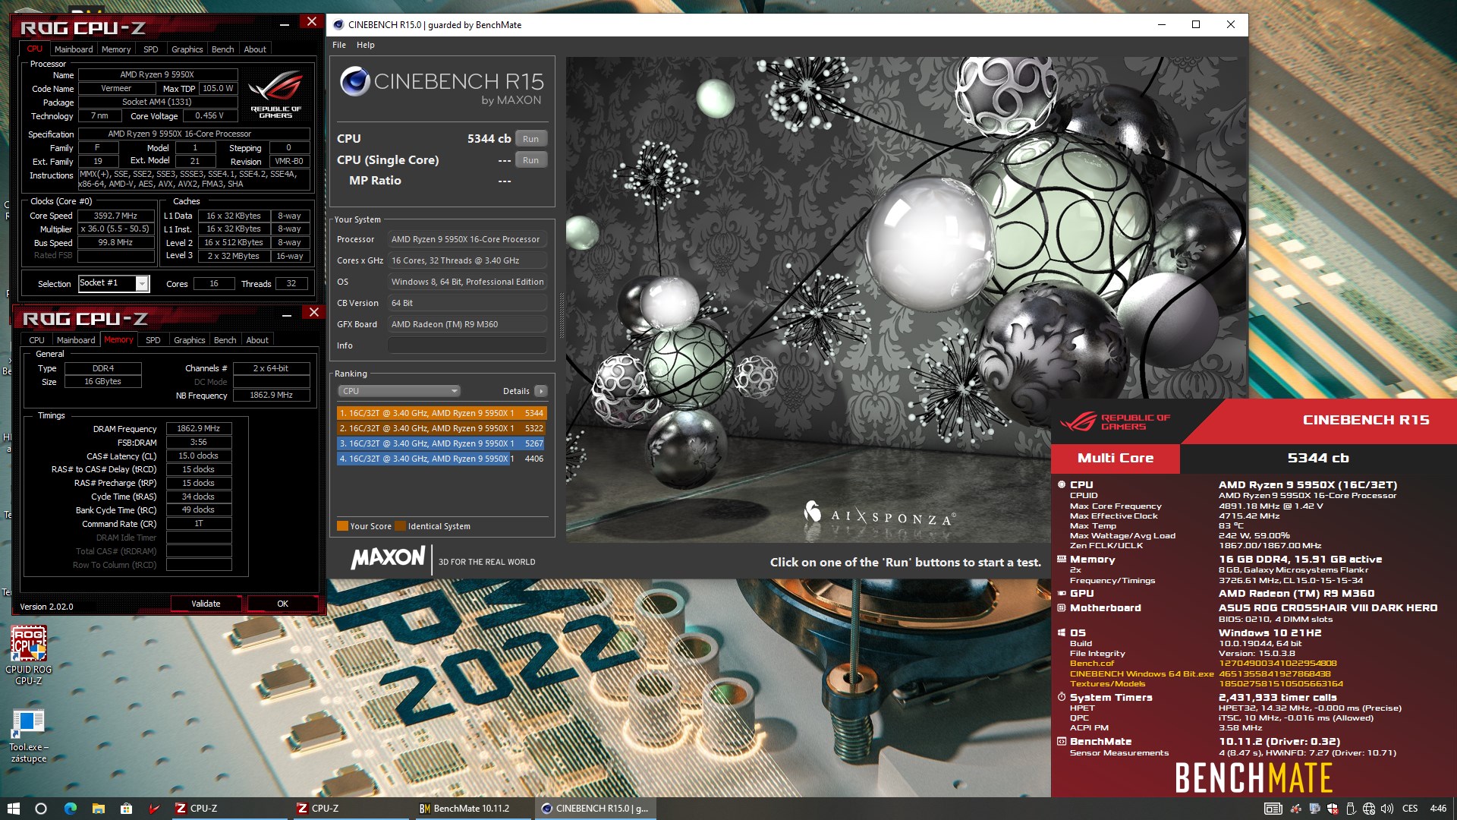
Task: Click the brown Identical System legend swatch
Action: coord(401,526)
